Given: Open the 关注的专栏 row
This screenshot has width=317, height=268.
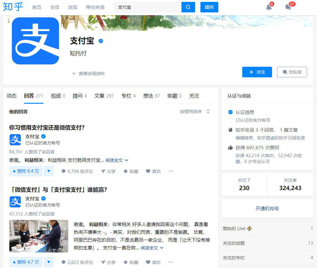Looking at the screenshot, I should (x=268, y=258).
